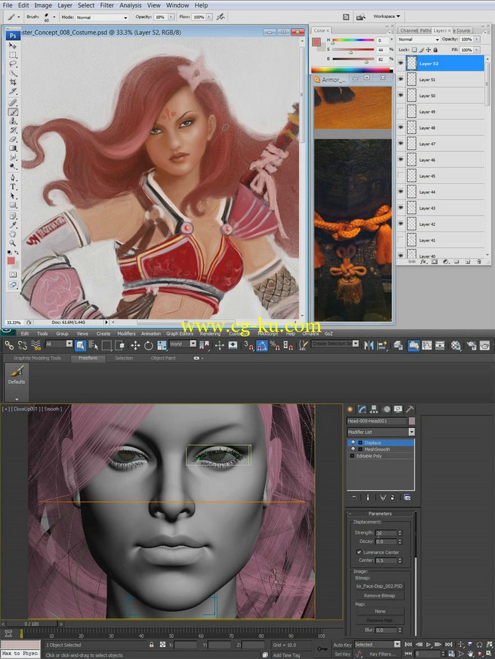This screenshot has width=495, height=659.
Task: Select the Move tool in Photoshop toolbox
Action: (12, 45)
